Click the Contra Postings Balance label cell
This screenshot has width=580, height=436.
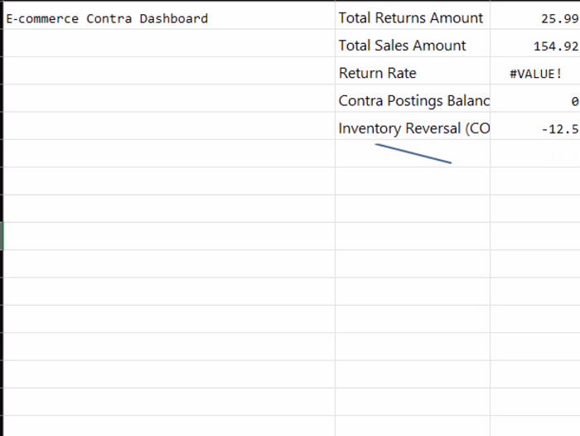(412, 101)
